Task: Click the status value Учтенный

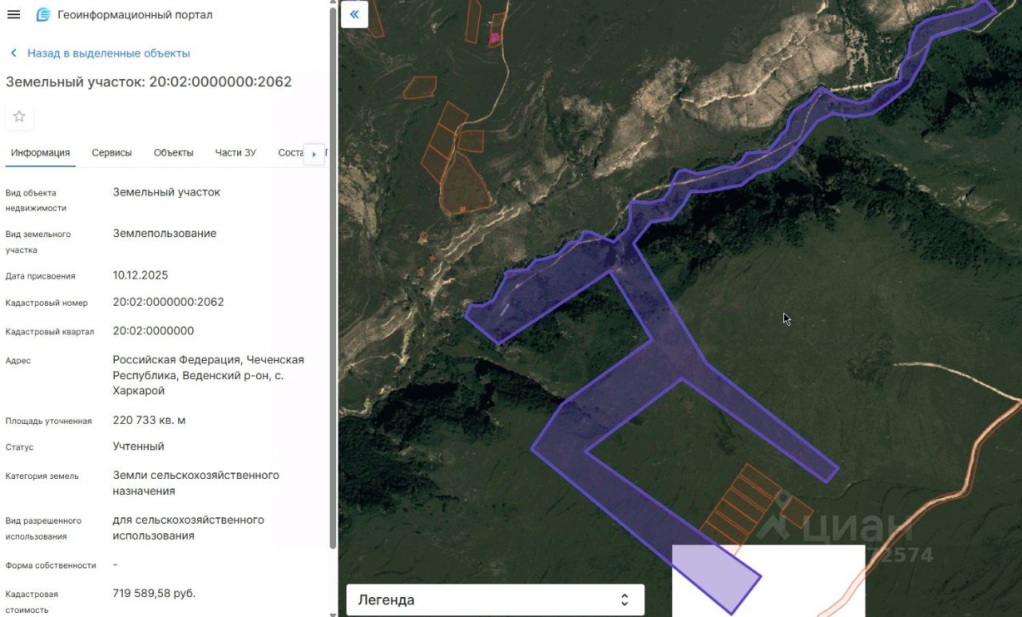Action: [139, 447]
